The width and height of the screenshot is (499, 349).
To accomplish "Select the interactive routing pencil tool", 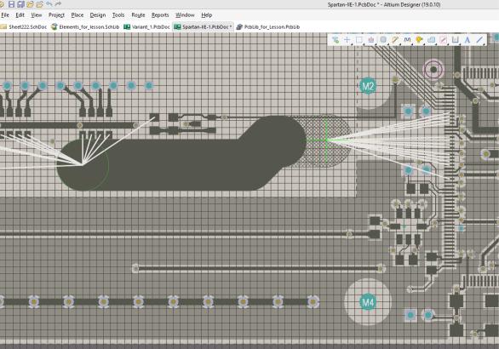I will 395,40.
